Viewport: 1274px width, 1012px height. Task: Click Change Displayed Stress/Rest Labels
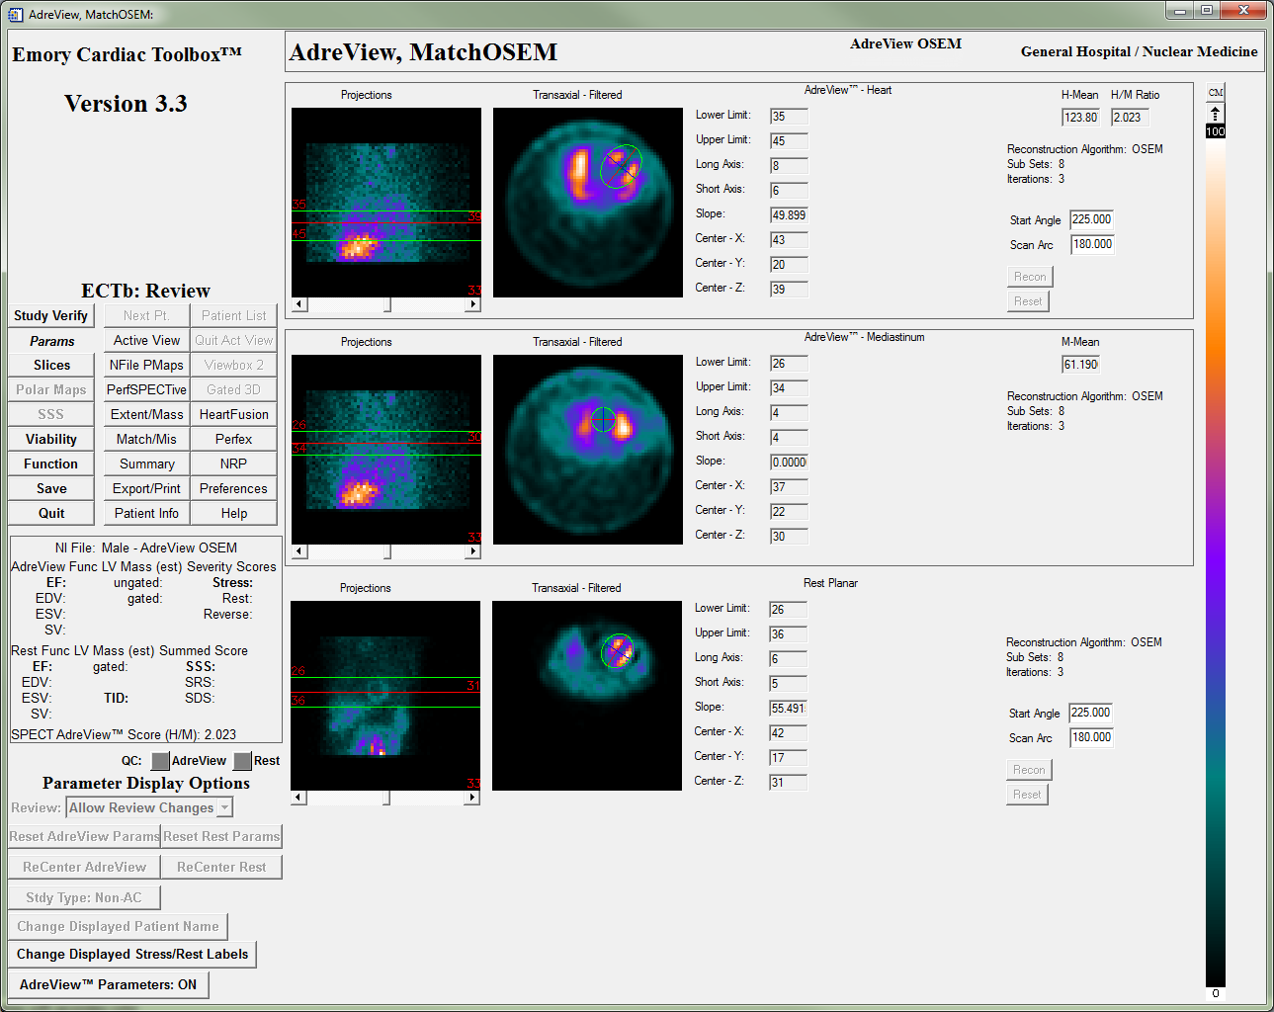132,954
